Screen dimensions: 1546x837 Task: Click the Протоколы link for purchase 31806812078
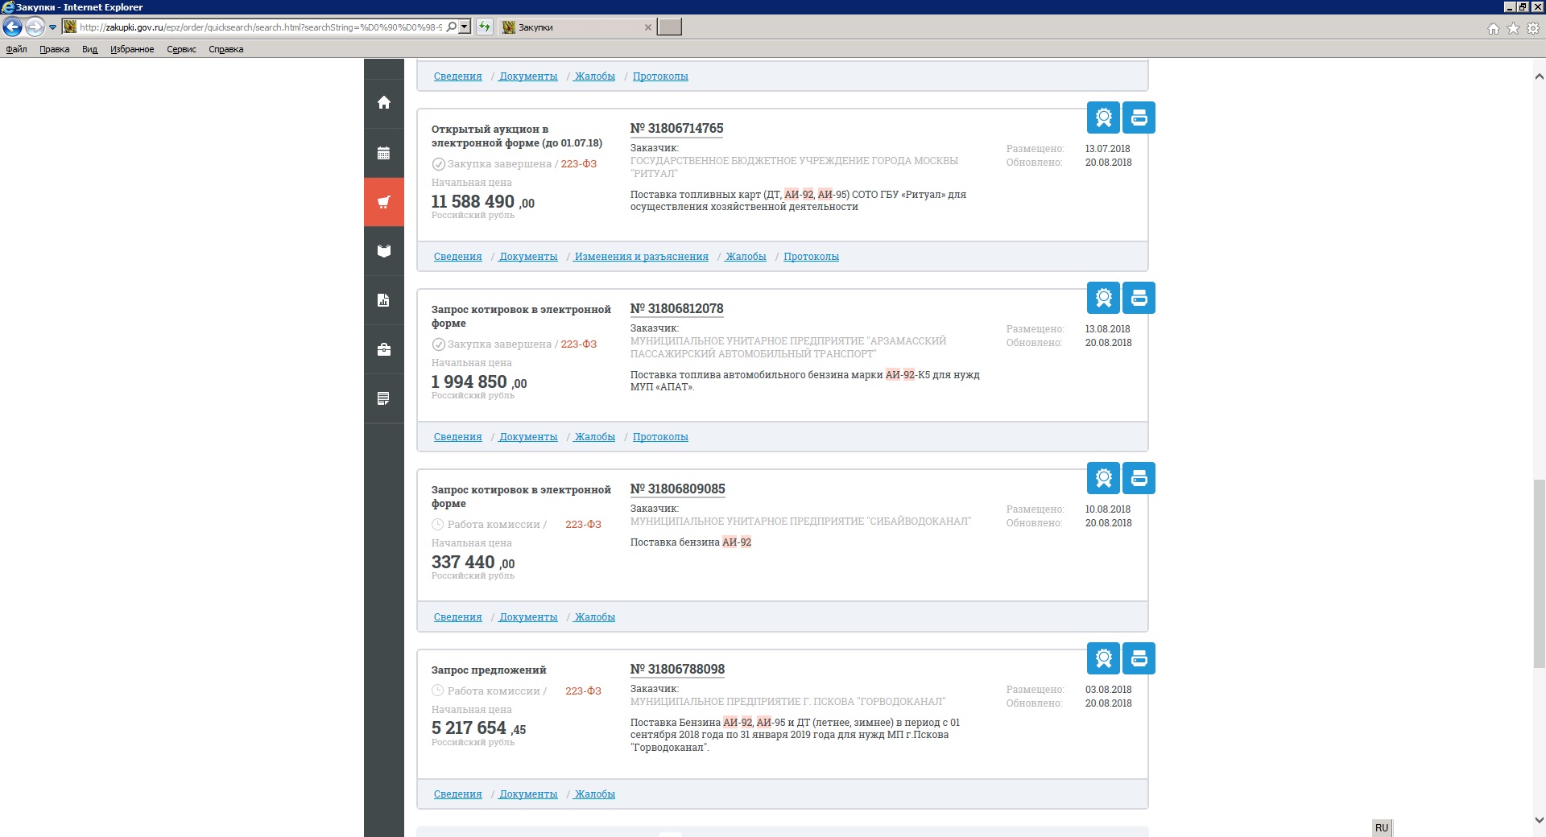(659, 437)
